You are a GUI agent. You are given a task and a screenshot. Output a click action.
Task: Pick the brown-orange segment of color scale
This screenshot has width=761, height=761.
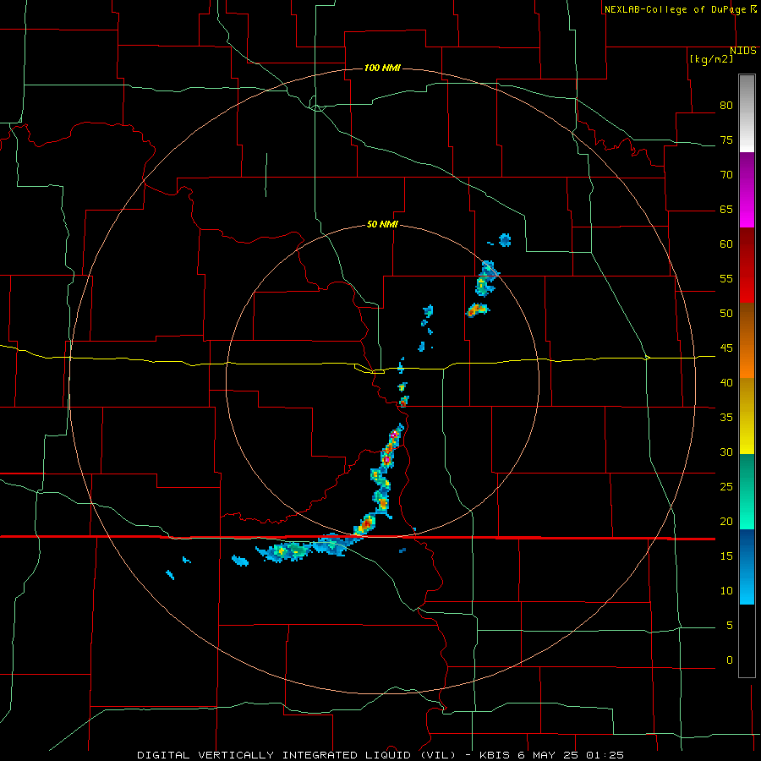point(747,340)
